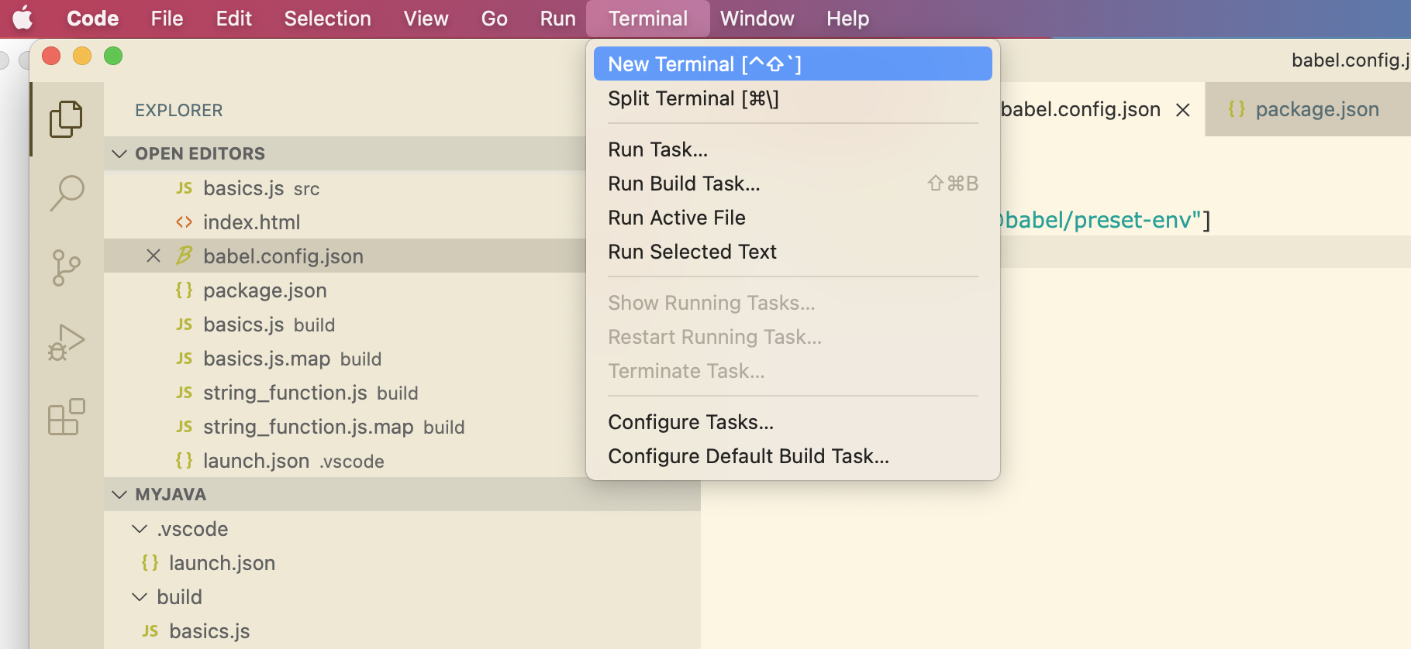Close the babel.config.json editor tab
This screenshot has width=1411, height=649.
pyautogui.click(x=1182, y=110)
